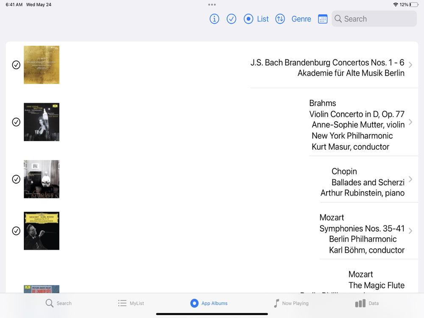
Task: Open the Die Zauberflöte album cover
Action: click(42, 289)
